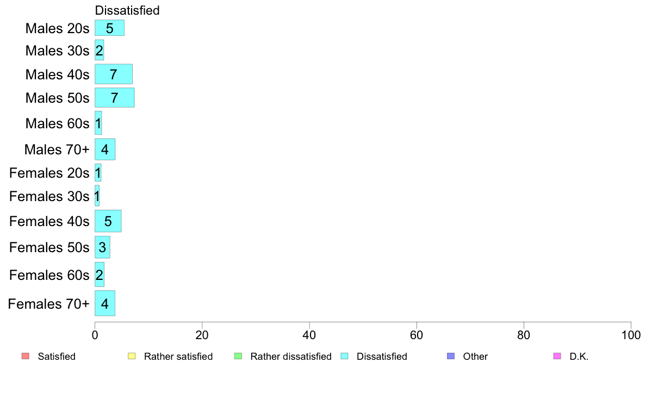Viewport: 646px width, 400px height.
Task: Click the Rather dissatisfied green legend swatch
Action: (238, 356)
